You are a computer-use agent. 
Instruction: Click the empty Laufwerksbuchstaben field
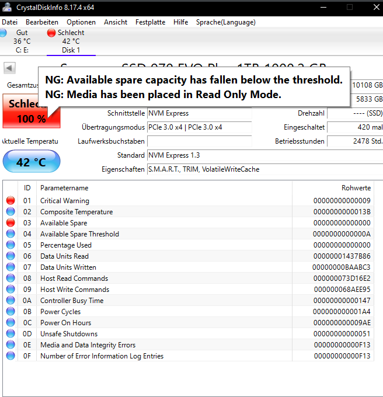coord(200,141)
